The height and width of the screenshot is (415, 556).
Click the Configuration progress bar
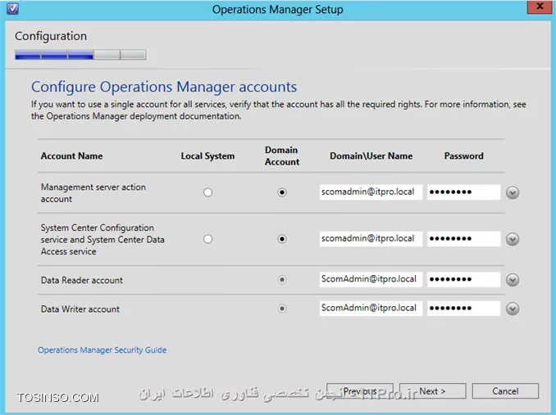(x=80, y=55)
